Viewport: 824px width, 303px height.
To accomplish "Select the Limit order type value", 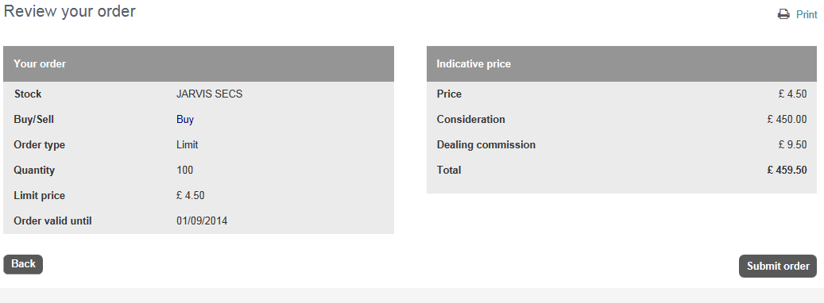I will 187,144.
